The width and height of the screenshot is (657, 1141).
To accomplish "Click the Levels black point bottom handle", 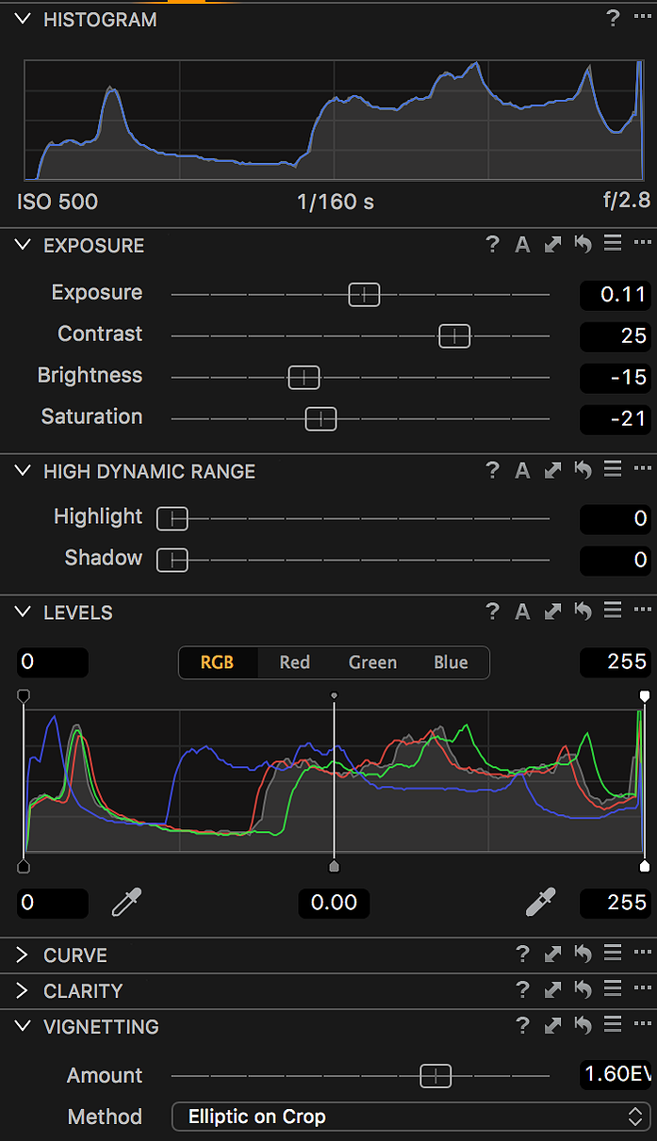I will (x=24, y=865).
